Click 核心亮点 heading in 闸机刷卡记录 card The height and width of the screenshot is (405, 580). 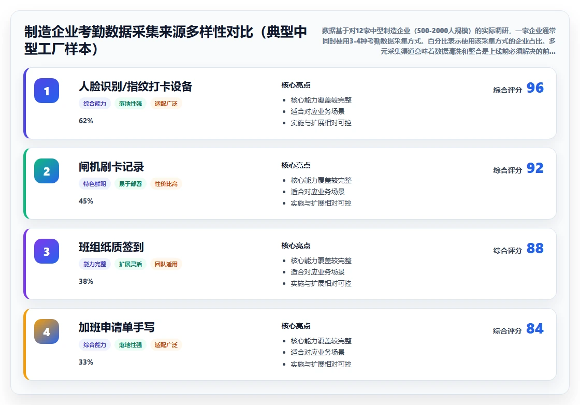click(296, 165)
